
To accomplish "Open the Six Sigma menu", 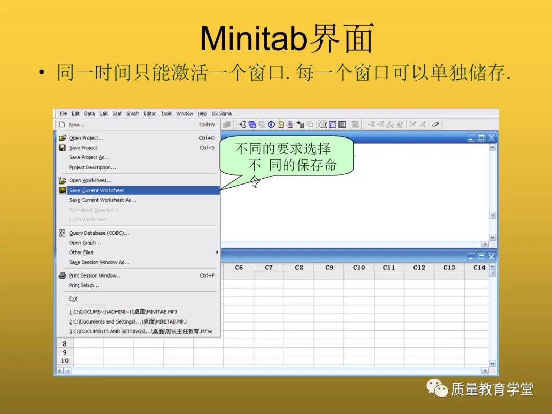I will click(221, 113).
